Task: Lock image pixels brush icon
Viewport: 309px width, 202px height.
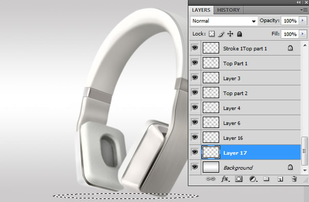Action: 221,34
